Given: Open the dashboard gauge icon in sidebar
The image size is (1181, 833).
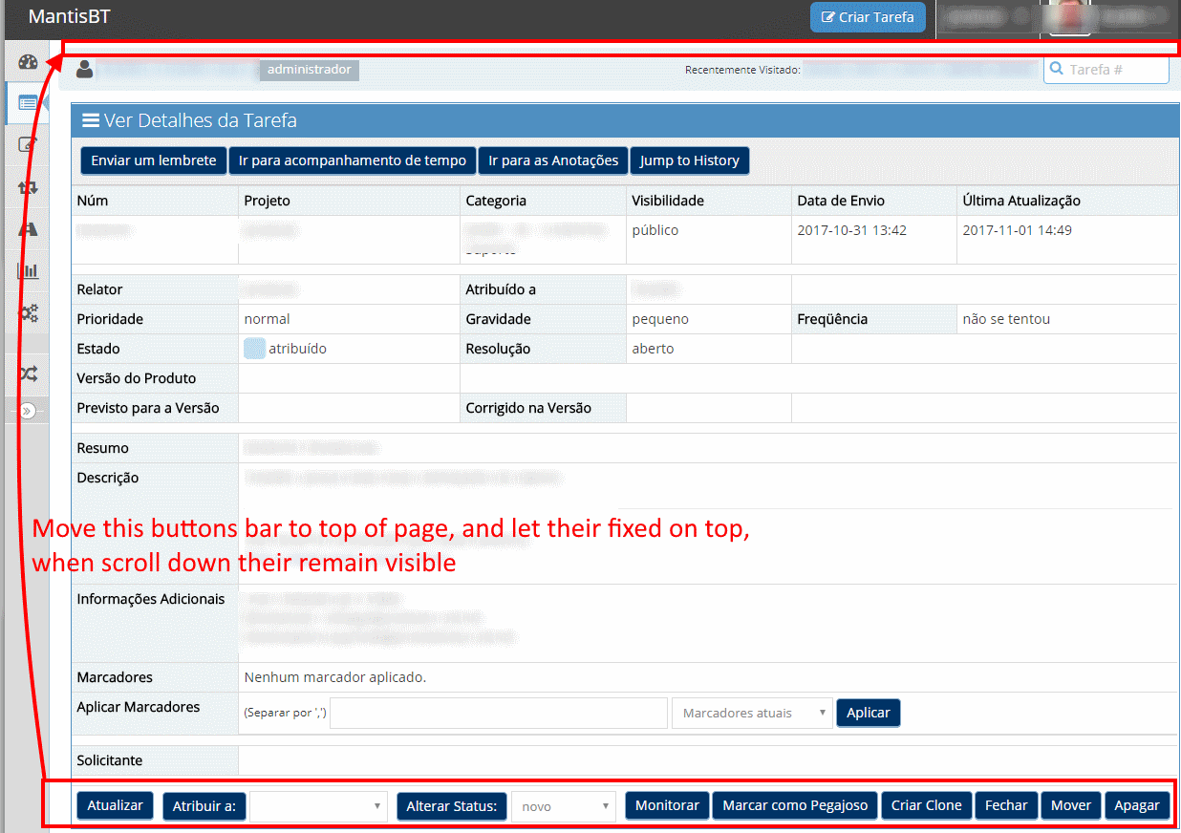Looking at the screenshot, I should click(28, 63).
